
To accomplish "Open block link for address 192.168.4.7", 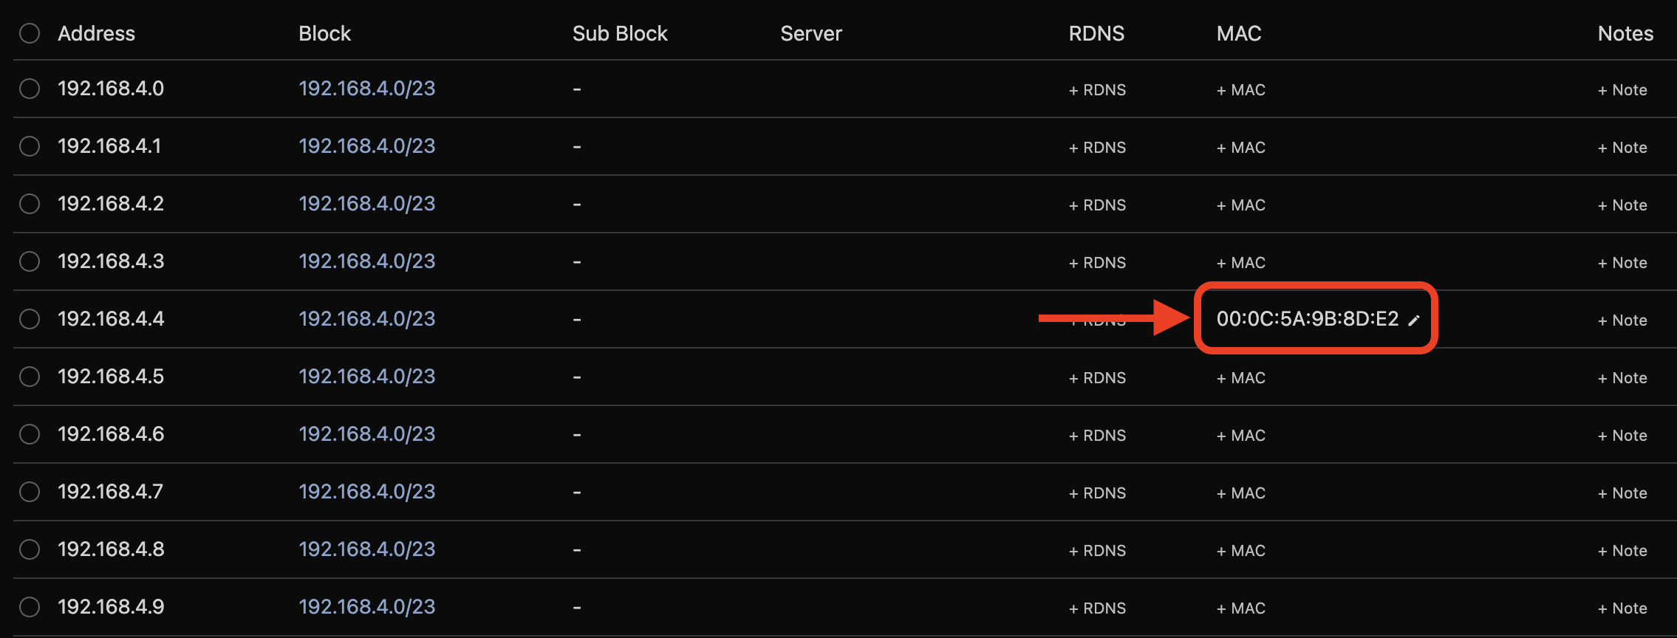I will point(367,492).
